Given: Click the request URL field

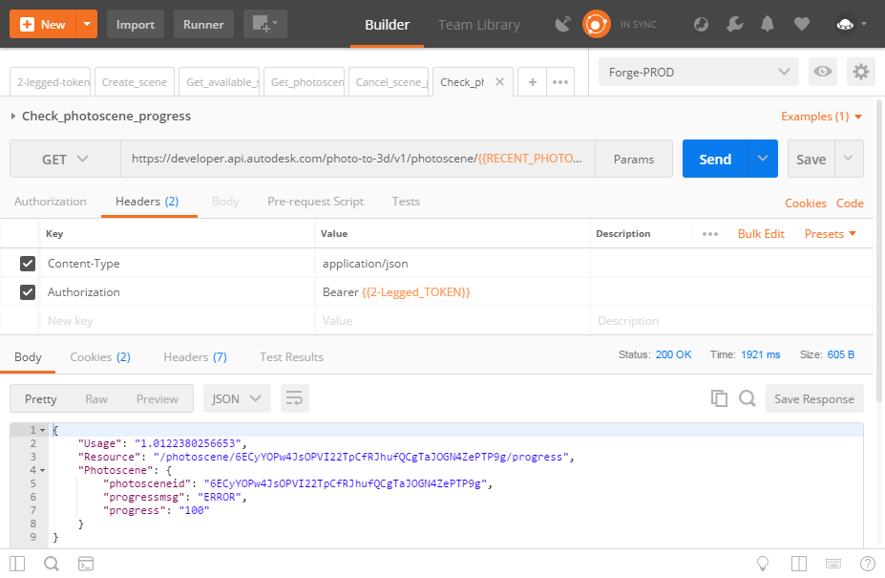Looking at the screenshot, I should tap(358, 159).
